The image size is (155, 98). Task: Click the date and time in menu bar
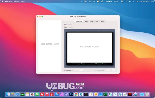[147, 1]
